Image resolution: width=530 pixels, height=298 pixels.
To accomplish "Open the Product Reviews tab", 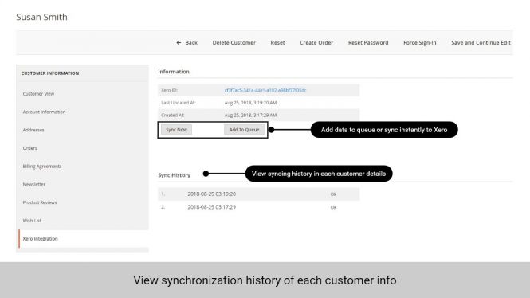I will pyautogui.click(x=40, y=202).
